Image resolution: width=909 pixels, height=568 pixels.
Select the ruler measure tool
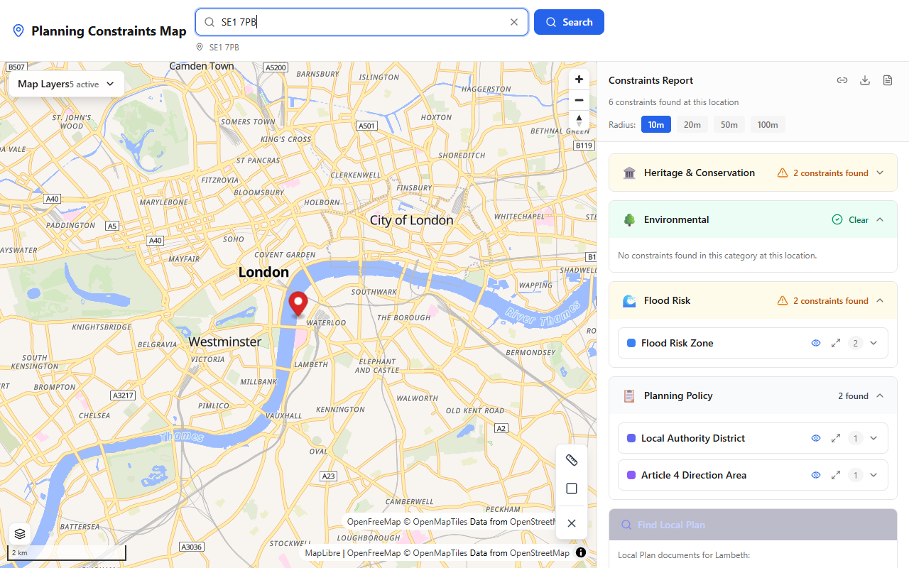572,460
